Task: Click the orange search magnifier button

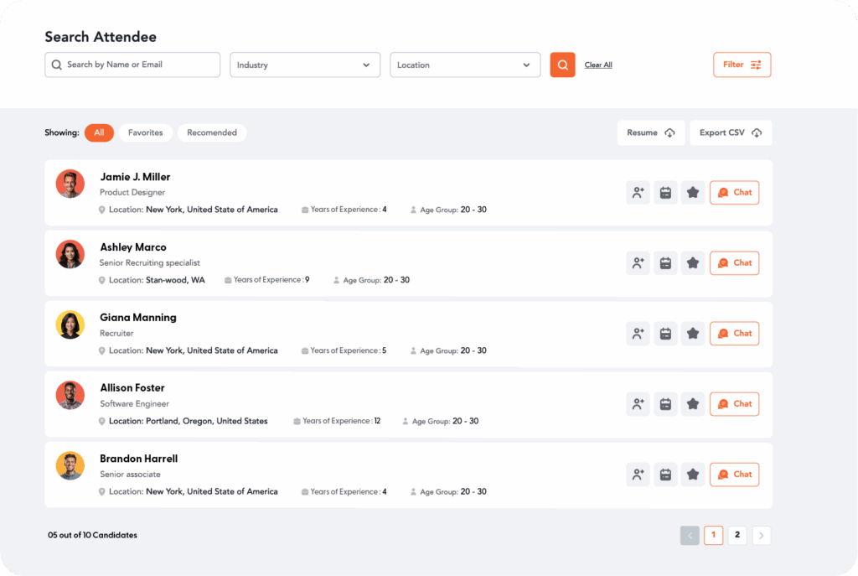Action: tap(562, 65)
